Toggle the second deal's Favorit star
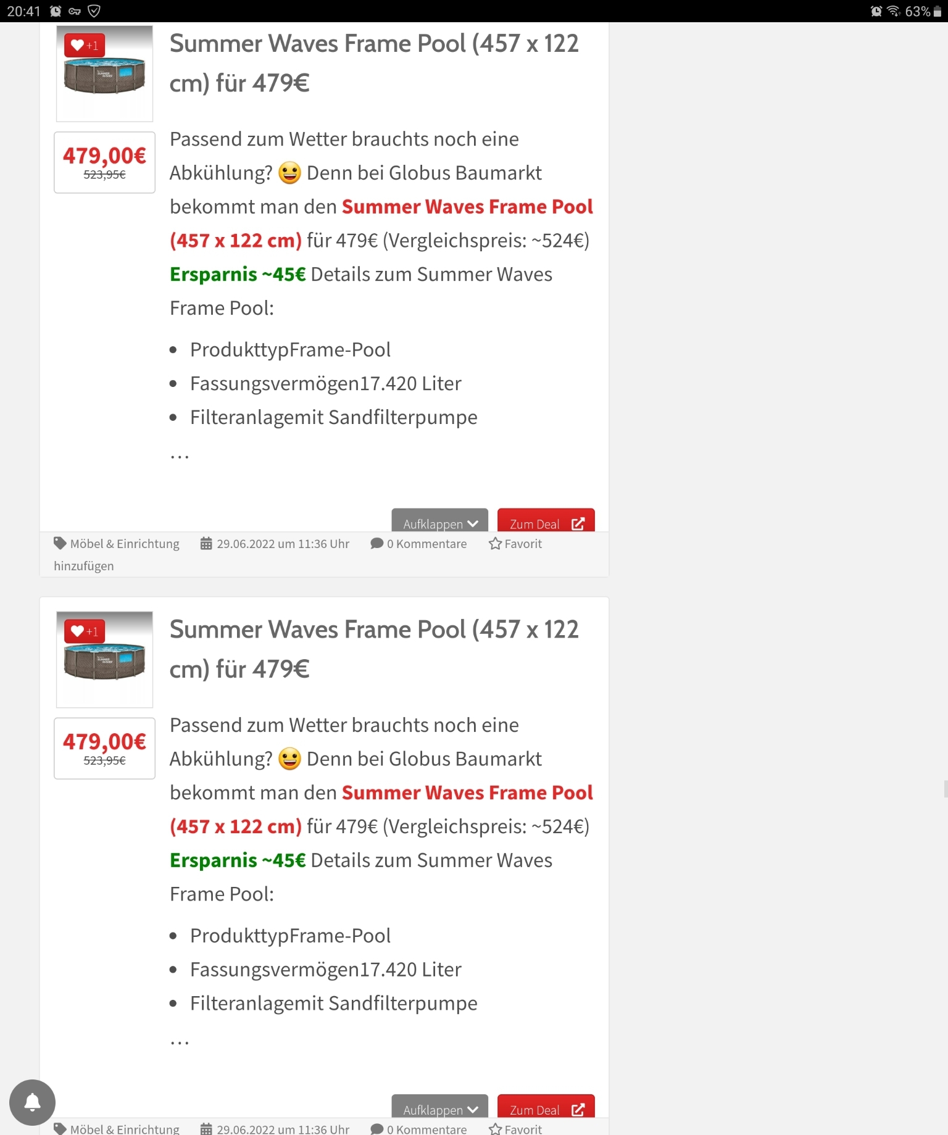 pos(495,1129)
